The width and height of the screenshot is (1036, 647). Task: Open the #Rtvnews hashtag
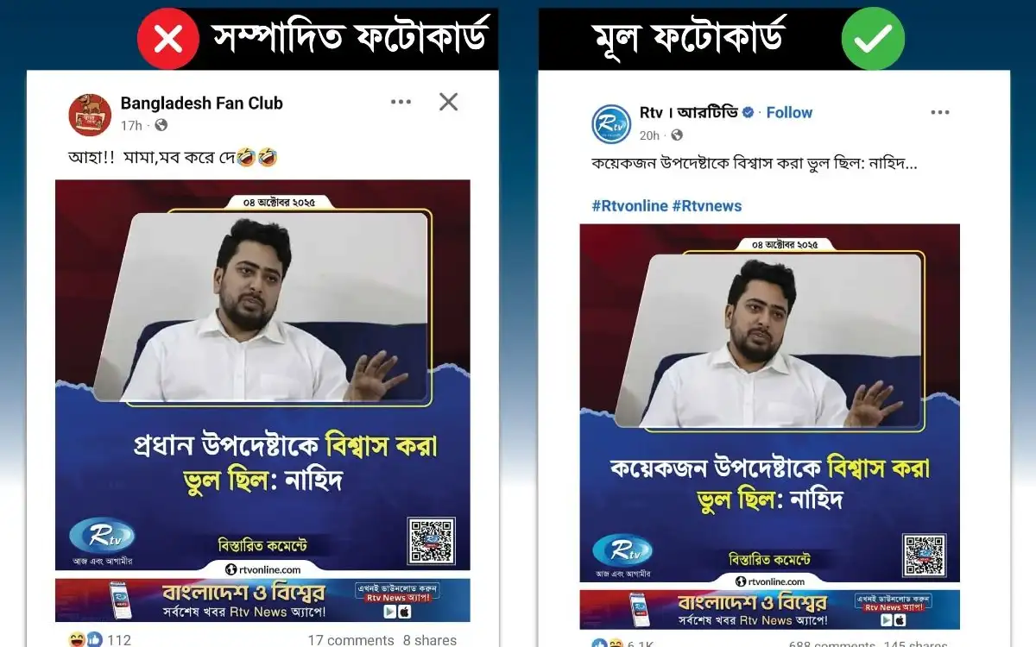(x=707, y=205)
